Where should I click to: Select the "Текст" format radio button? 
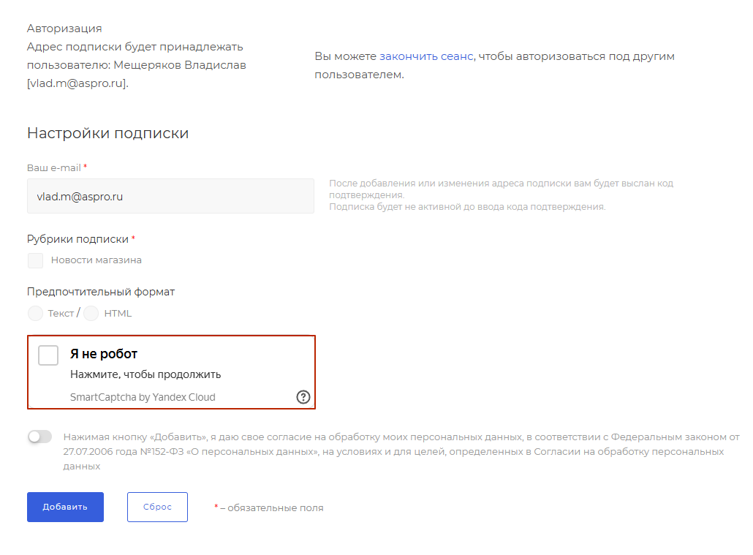[x=35, y=314]
